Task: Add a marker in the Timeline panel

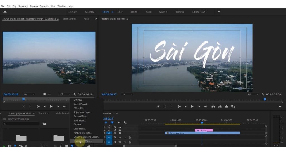Action: point(118,123)
